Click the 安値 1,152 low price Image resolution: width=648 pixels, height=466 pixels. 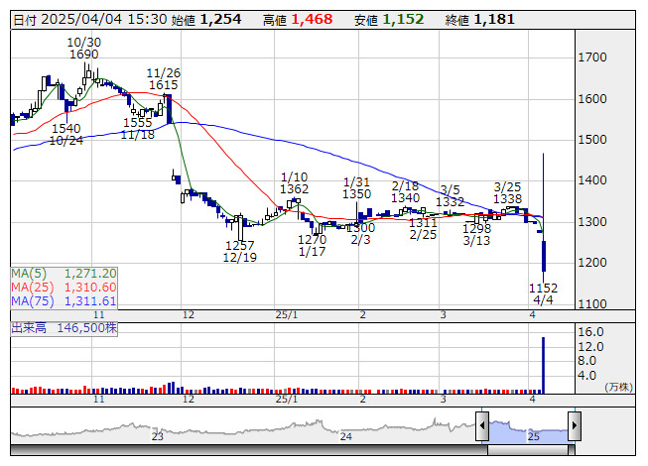pos(389,20)
